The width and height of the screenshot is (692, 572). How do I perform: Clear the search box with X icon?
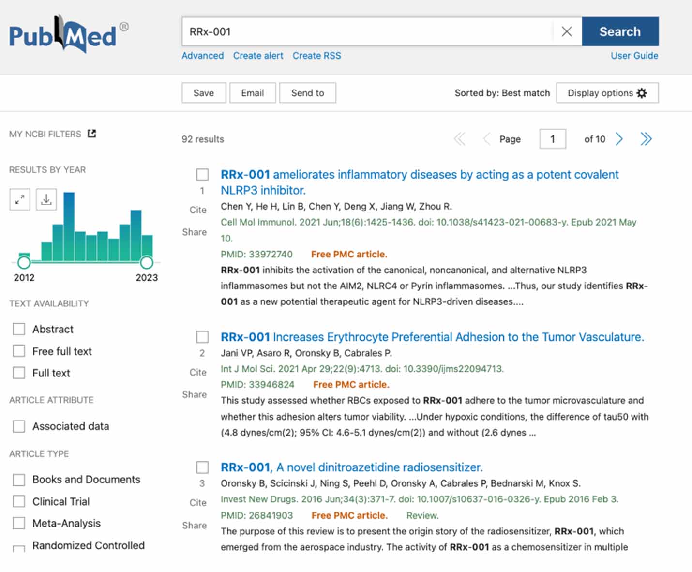pyautogui.click(x=567, y=32)
